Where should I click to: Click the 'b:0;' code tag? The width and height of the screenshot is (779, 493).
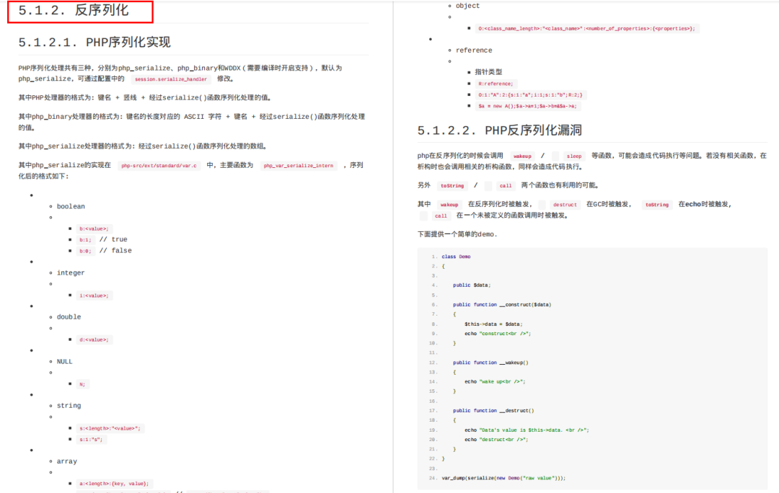[85, 252]
